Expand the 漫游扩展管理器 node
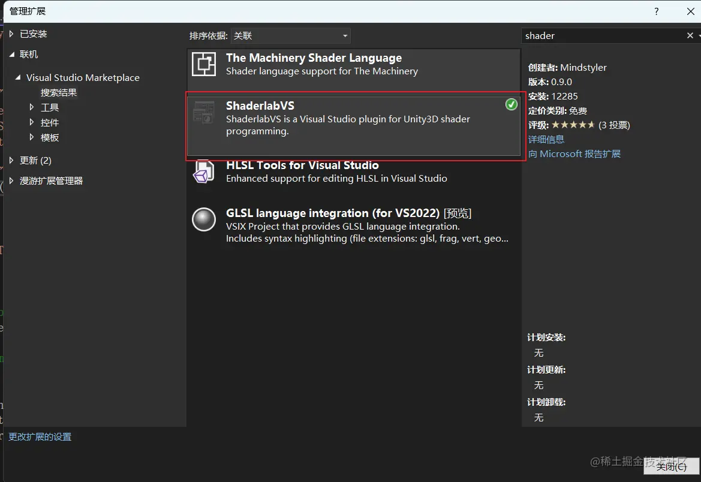701x482 pixels. (11, 180)
